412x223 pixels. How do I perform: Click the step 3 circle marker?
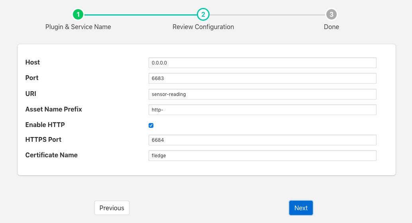coord(331,15)
